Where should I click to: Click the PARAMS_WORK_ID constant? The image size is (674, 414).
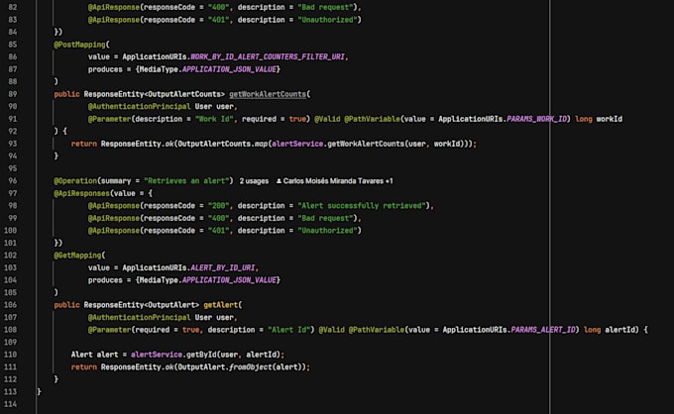(537, 119)
